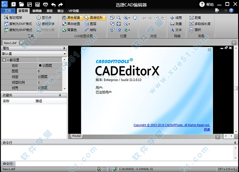Viewport: 239px width, 172px height.
Task: Click the 线宽 line width tool
Action: pos(176,18)
